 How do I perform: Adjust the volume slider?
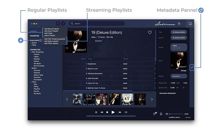(x=176, y=114)
